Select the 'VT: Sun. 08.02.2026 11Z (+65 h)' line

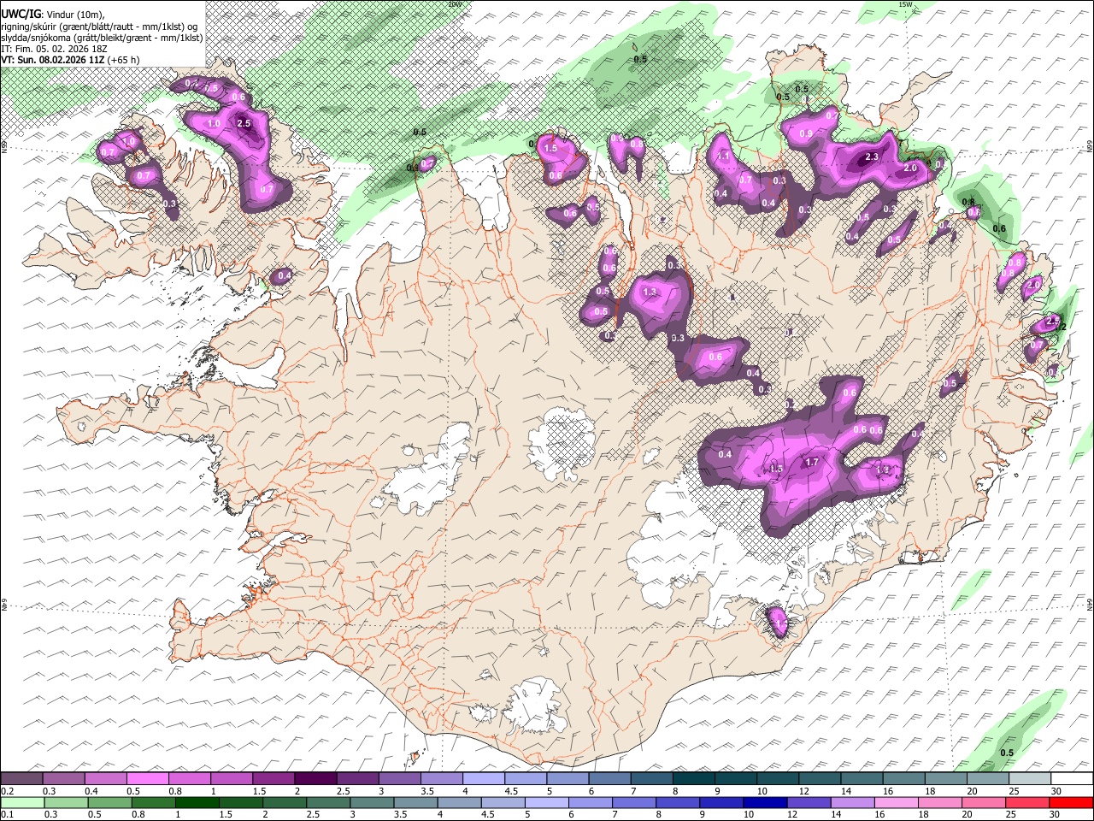[70, 60]
